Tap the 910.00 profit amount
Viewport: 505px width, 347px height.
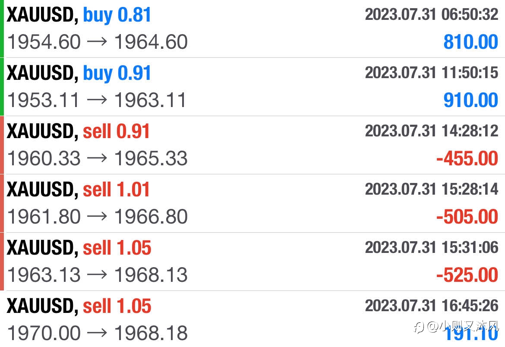470,100
